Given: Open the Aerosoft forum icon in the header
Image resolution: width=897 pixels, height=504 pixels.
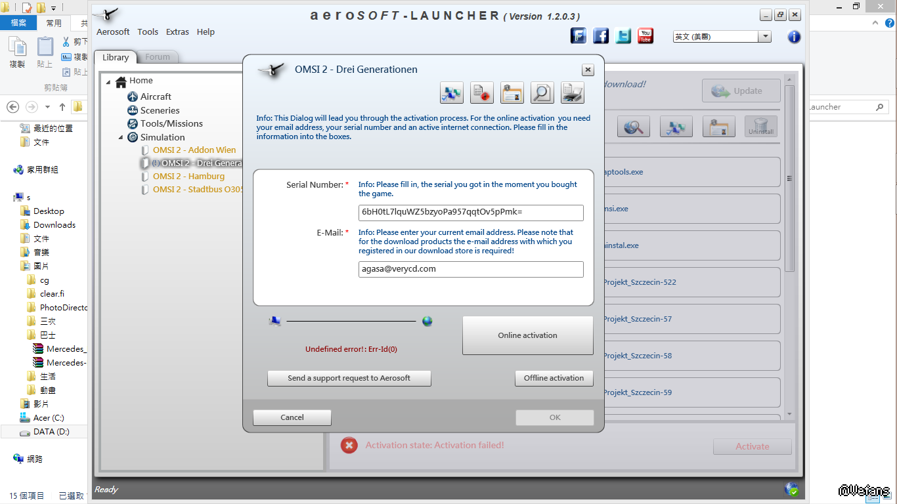Looking at the screenshot, I should pos(579,35).
